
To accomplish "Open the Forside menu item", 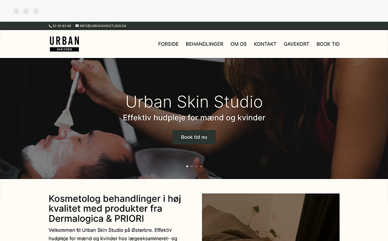I will pyautogui.click(x=168, y=44).
